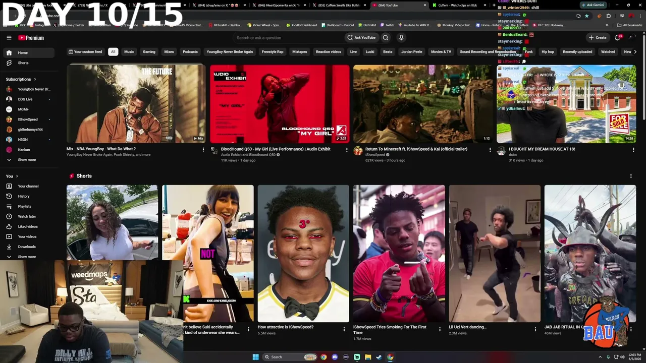Select the Hip hop filter chip

pyautogui.click(x=548, y=52)
